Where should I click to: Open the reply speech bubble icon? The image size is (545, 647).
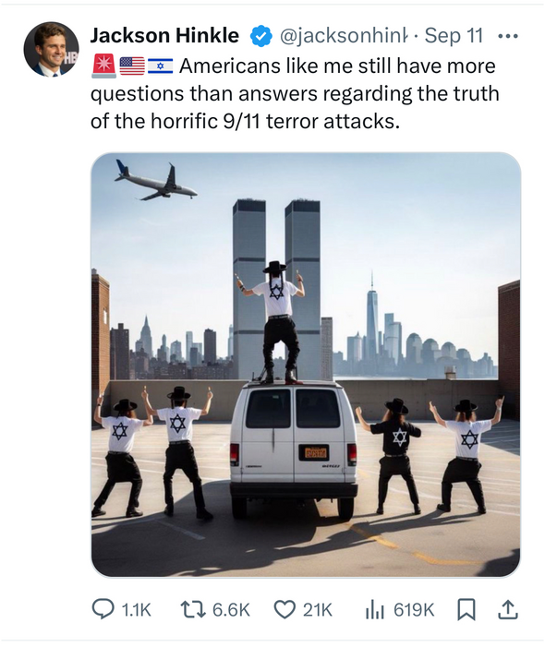pos(103,609)
